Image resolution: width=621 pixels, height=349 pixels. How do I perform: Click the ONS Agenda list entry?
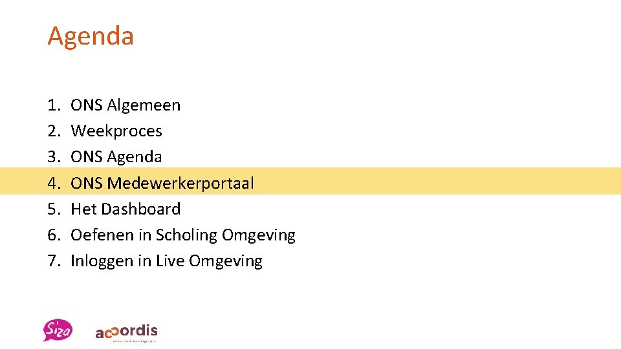tap(116, 156)
